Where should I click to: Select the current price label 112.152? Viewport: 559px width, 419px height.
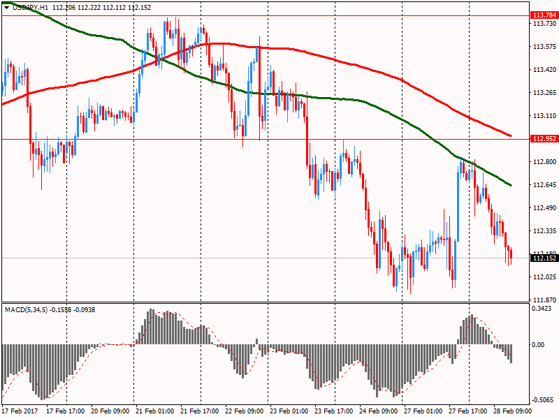pyautogui.click(x=544, y=258)
